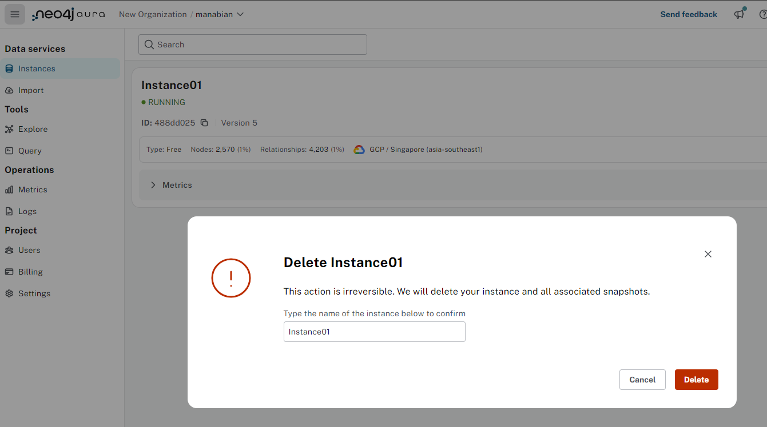Open the help question mark icon
The image size is (767, 427).
pos(763,14)
